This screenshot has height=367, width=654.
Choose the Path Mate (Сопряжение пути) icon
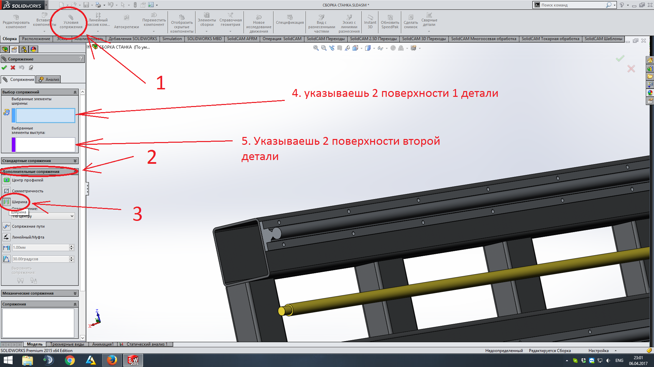pos(6,226)
